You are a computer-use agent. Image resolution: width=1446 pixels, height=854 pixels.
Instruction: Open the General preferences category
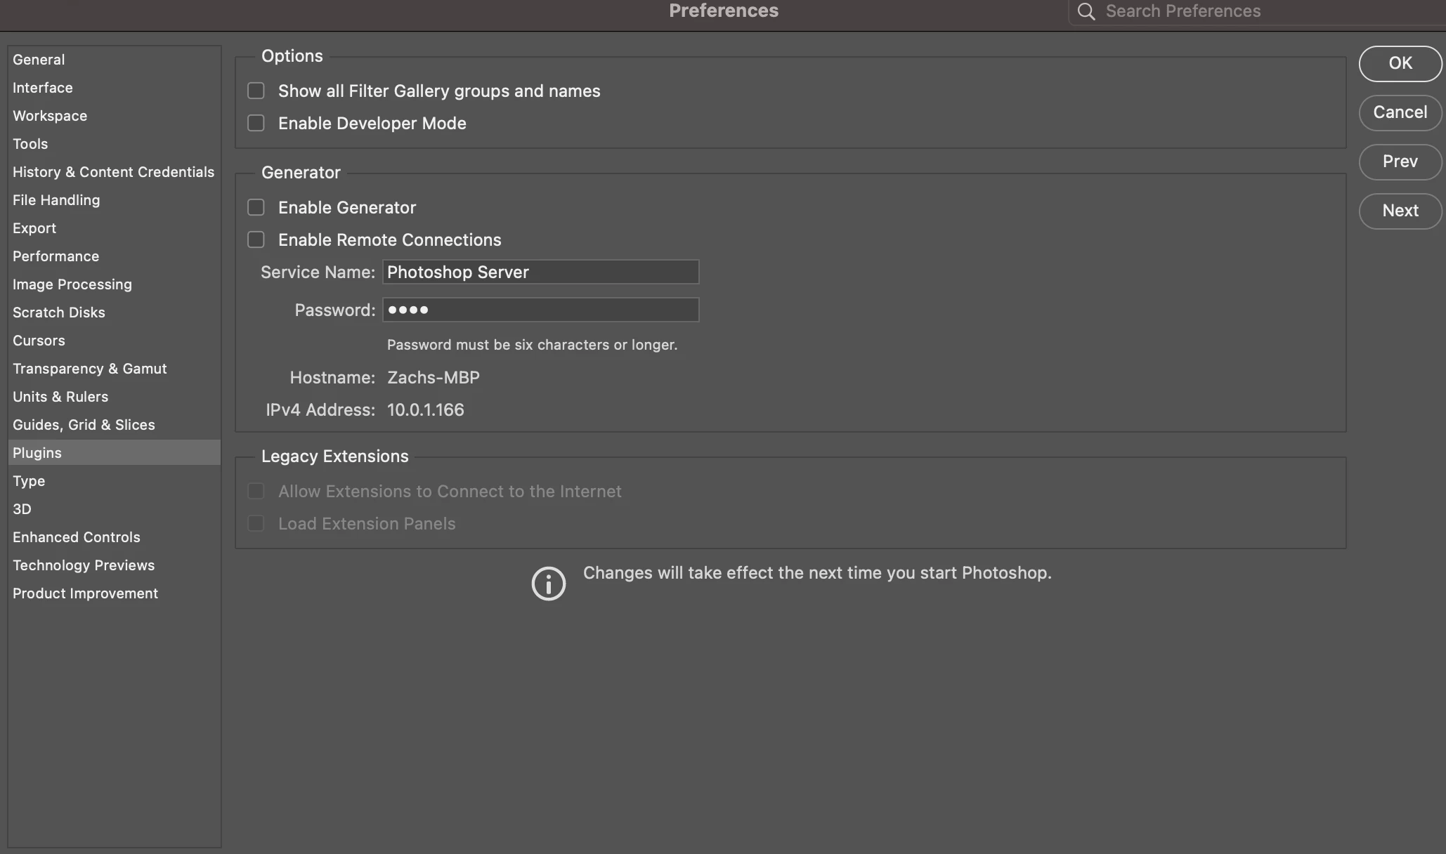[x=39, y=60]
